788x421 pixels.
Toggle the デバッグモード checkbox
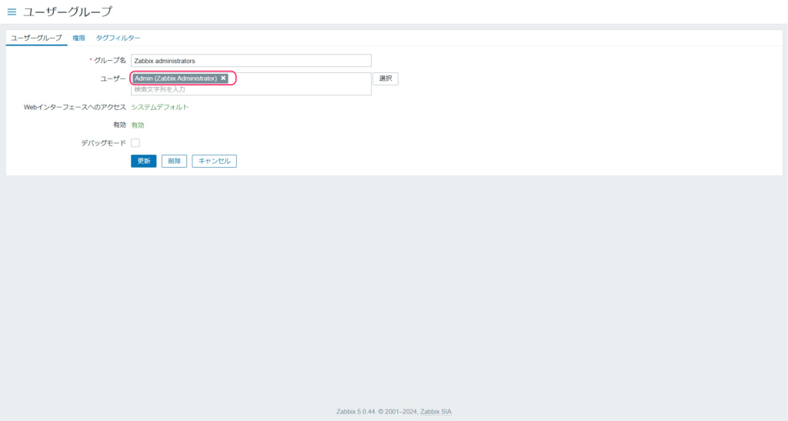coord(135,142)
